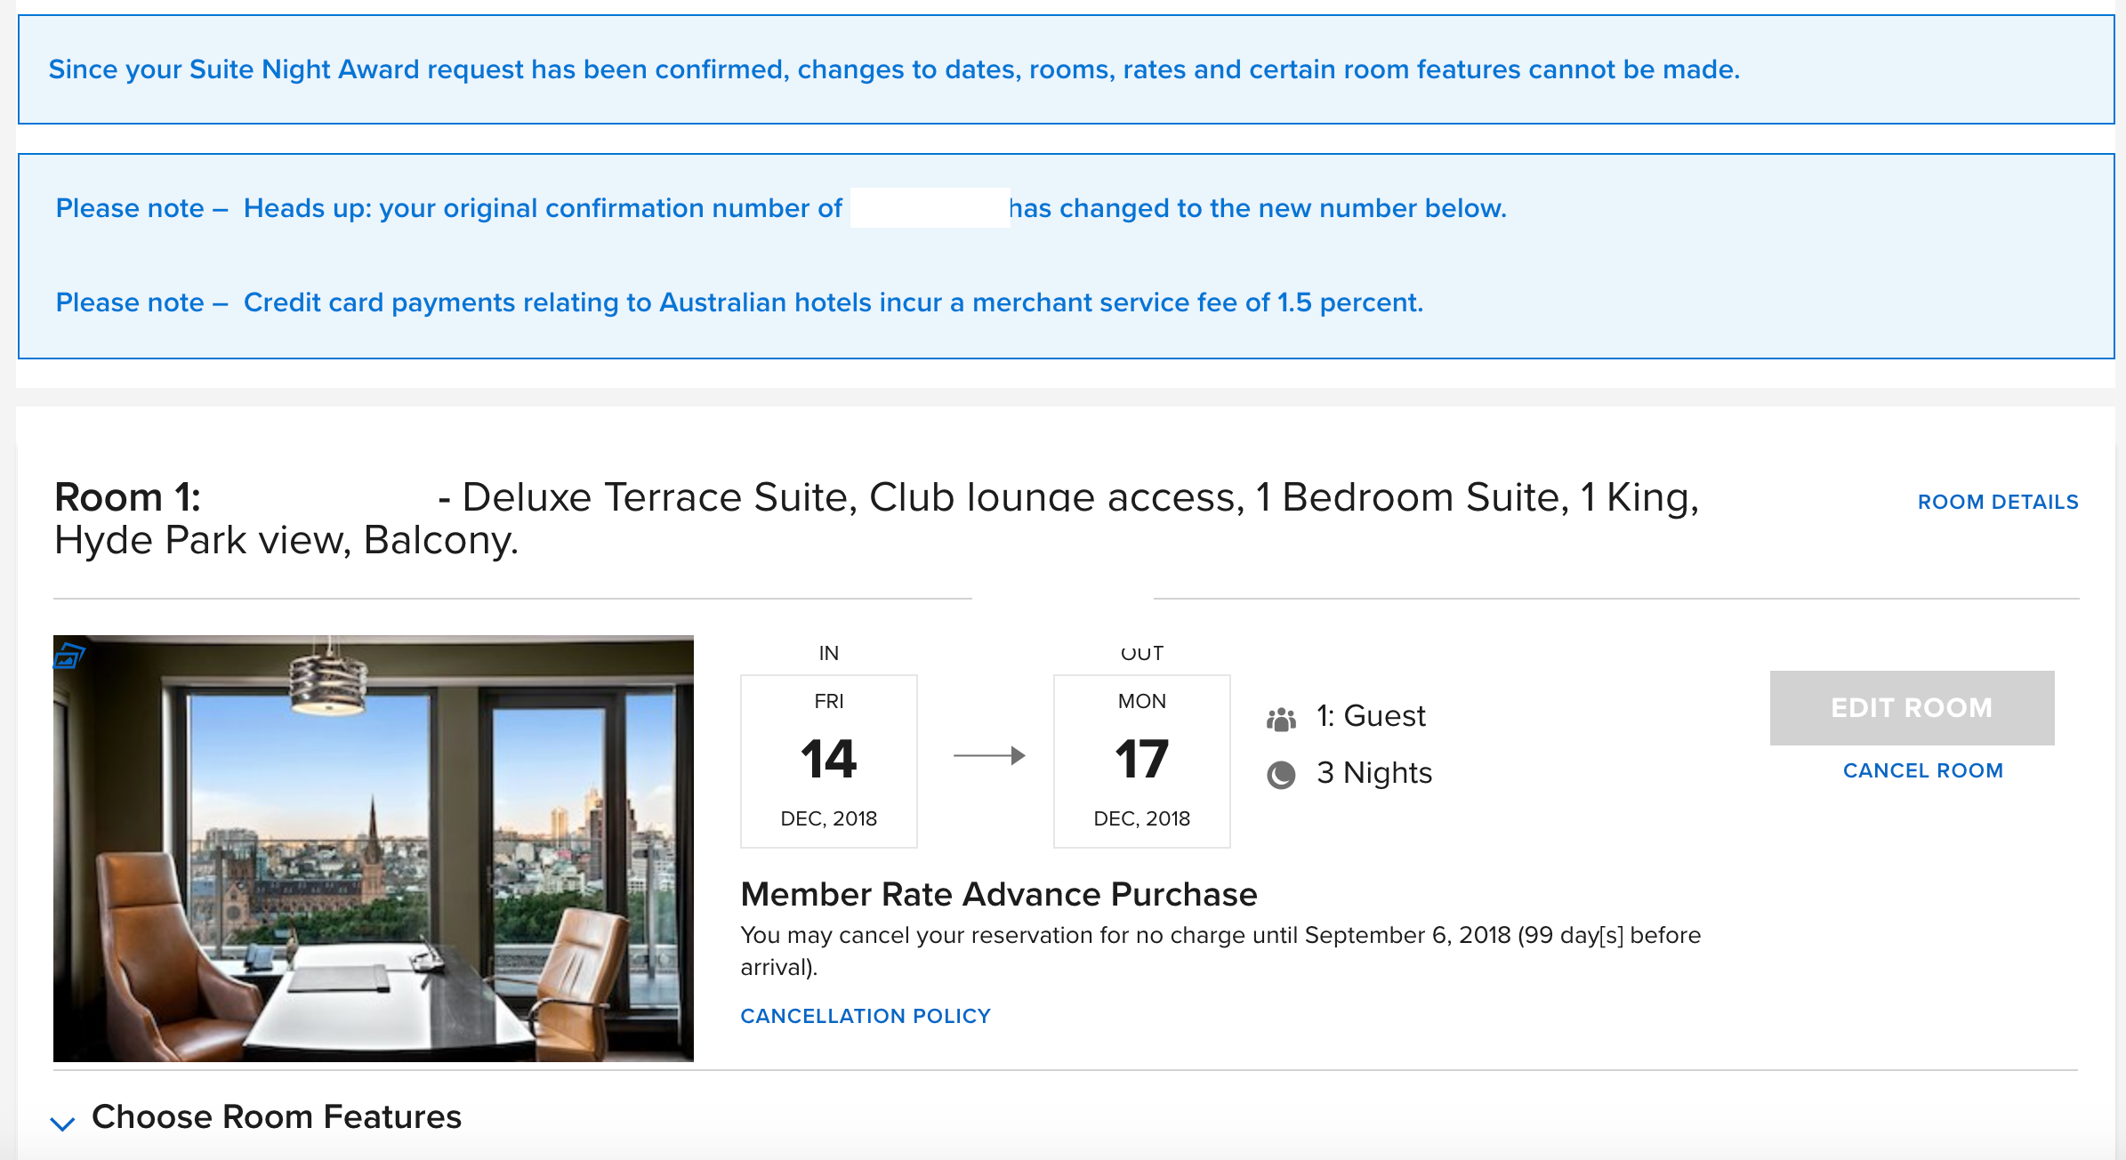The width and height of the screenshot is (2126, 1160).
Task: Click the nights moon icon
Action: tap(1281, 775)
